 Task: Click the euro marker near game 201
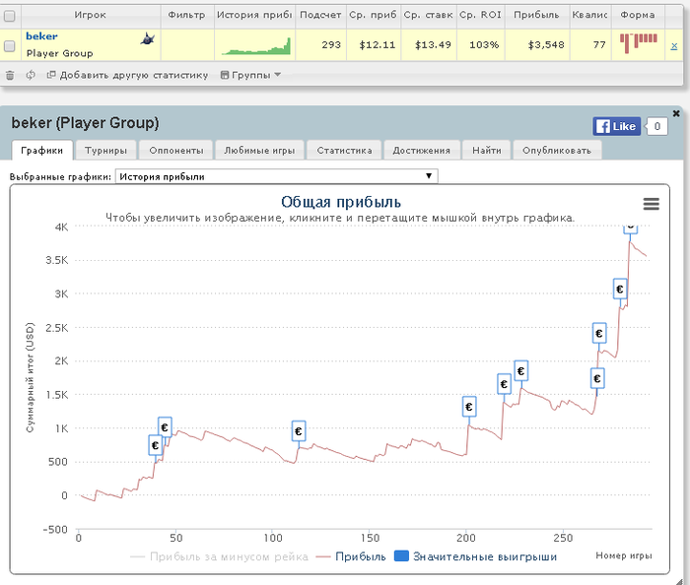pyautogui.click(x=469, y=407)
